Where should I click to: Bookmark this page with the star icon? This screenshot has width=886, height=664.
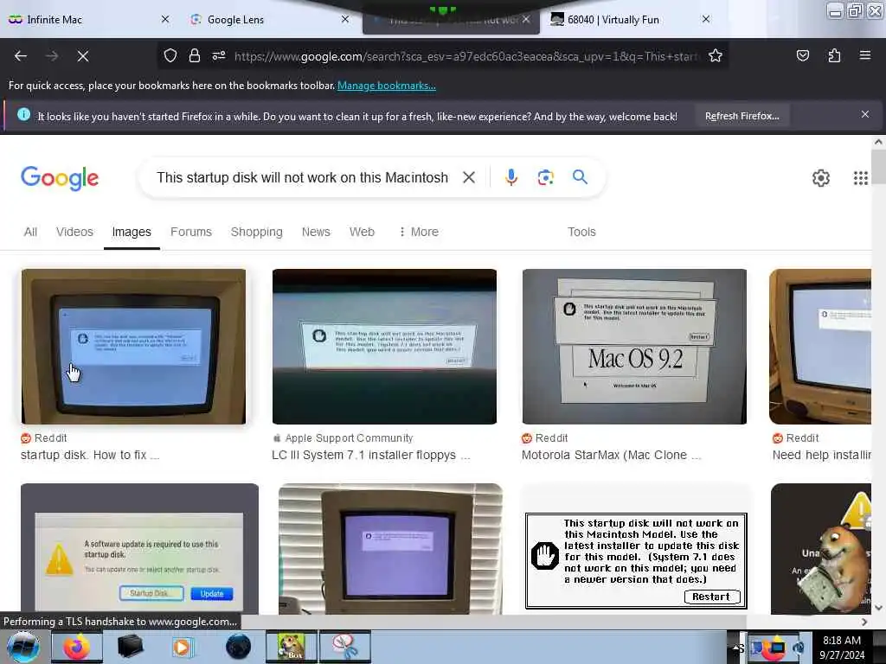pyautogui.click(x=716, y=56)
